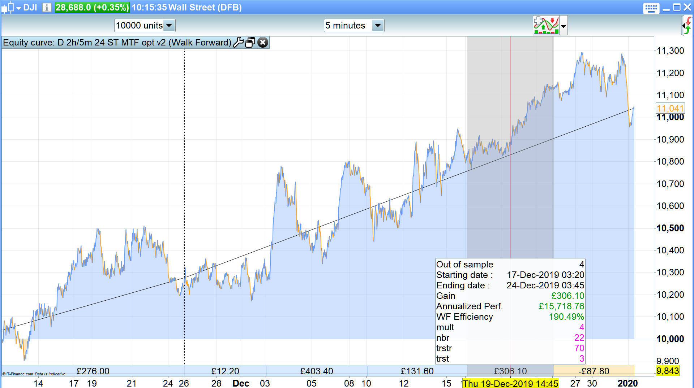Select the equity curve title label
Viewport: 694px width, 388px height.
point(117,43)
